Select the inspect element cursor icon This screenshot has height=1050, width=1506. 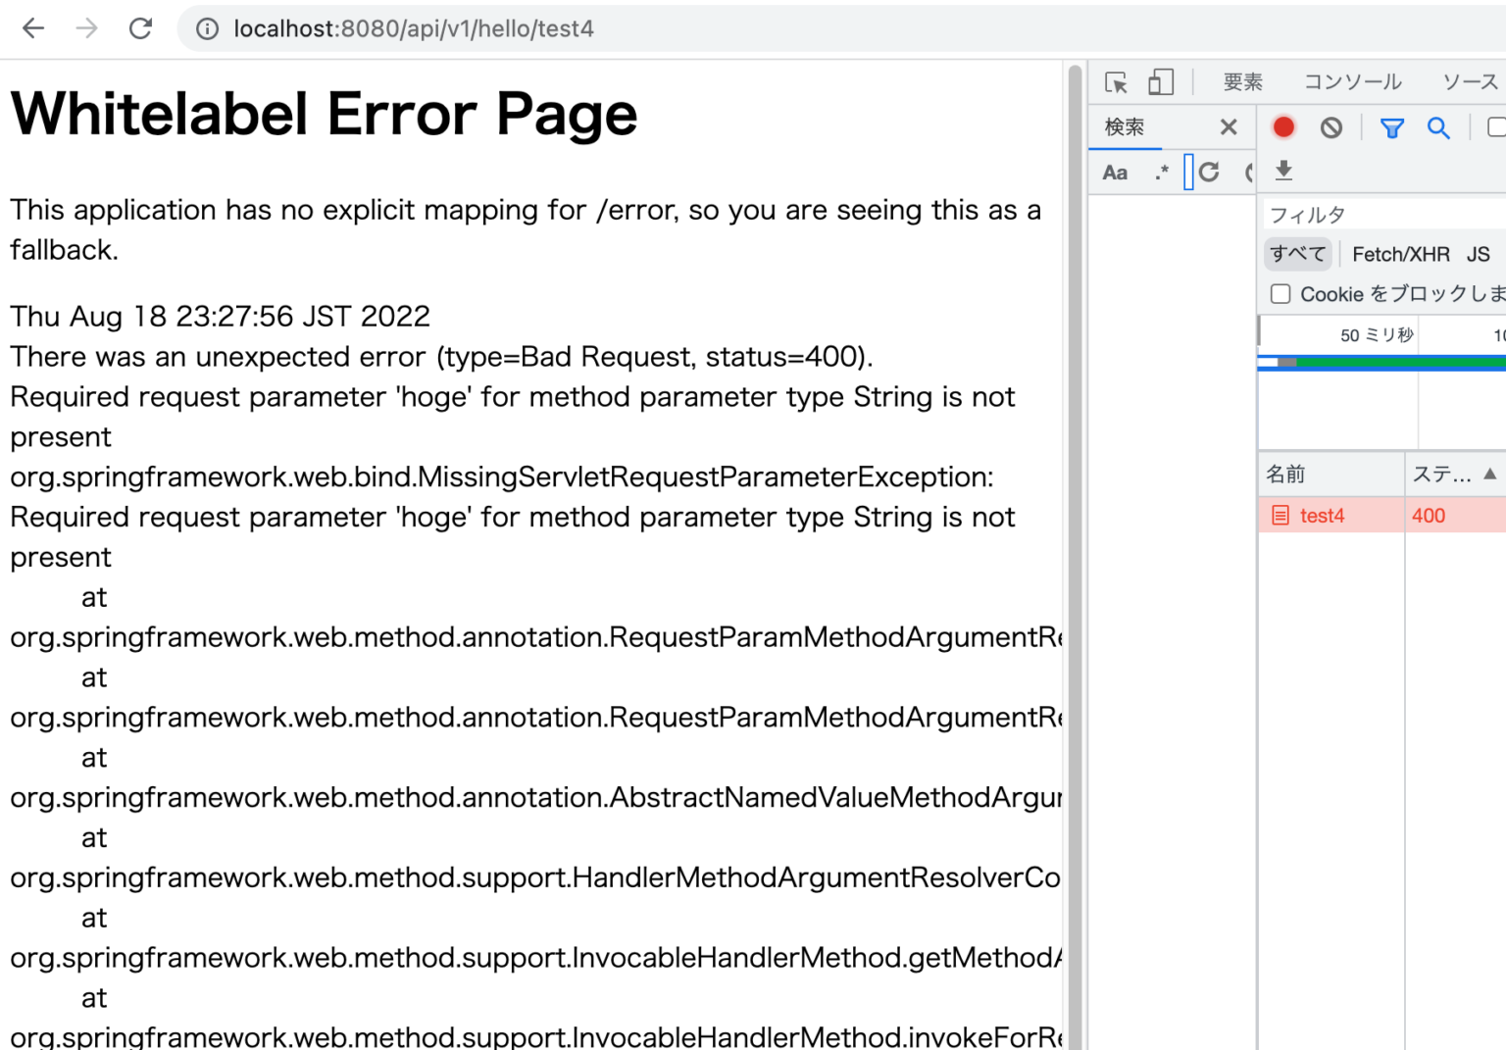[1117, 82]
